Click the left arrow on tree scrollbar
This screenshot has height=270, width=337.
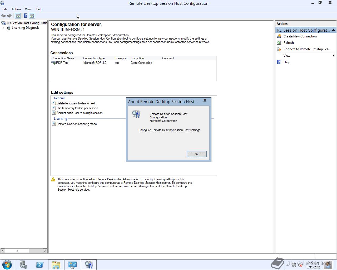tap(3, 250)
